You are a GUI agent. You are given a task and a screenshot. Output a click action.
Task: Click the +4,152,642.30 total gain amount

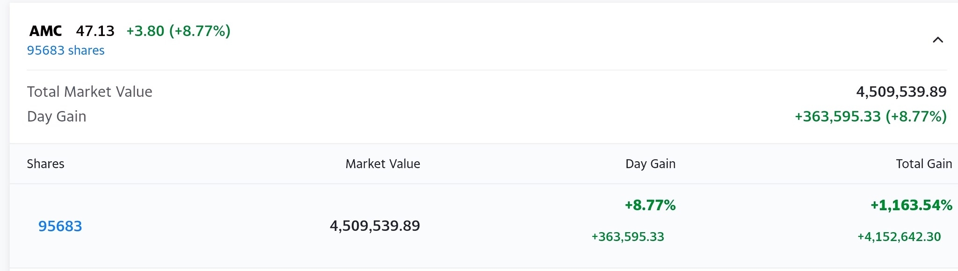(899, 237)
